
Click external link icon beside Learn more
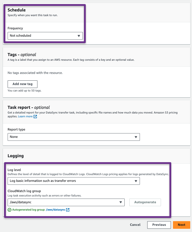coord(35,117)
